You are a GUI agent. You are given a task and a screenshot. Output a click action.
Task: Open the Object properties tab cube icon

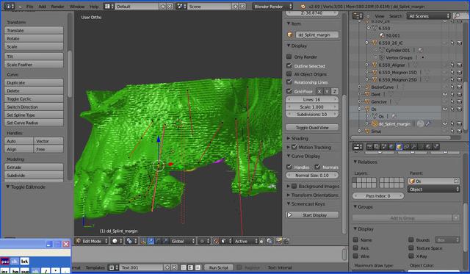(399, 147)
